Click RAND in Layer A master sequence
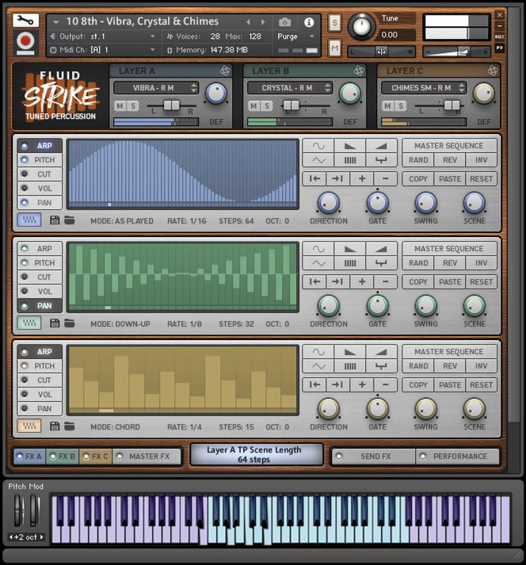The image size is (526, 565). click(418, 160)
